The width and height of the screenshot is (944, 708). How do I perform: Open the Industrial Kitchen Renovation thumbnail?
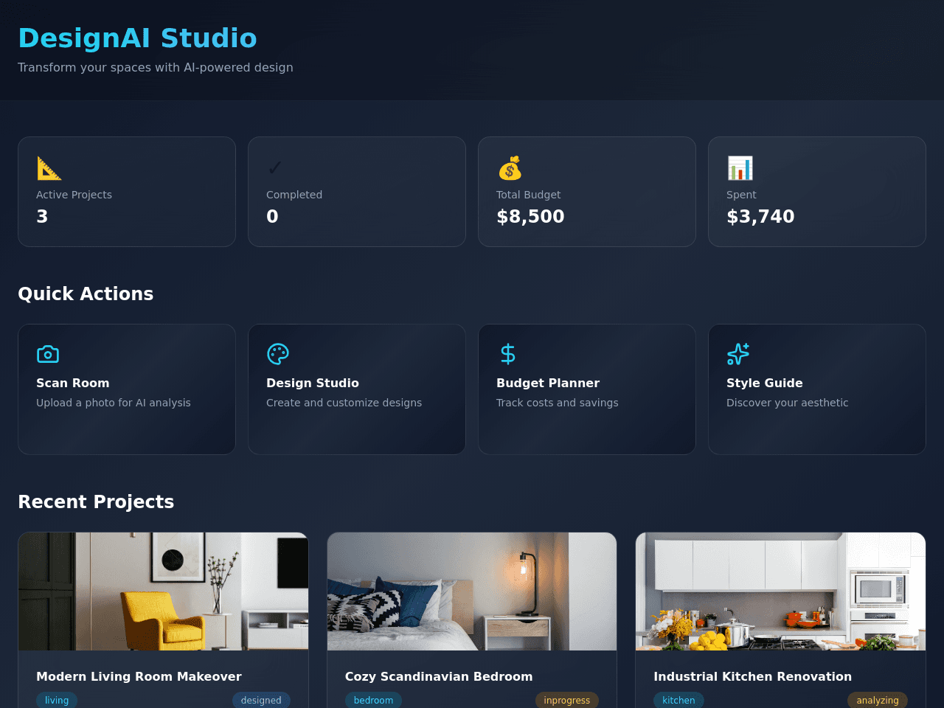pos(780,591)
